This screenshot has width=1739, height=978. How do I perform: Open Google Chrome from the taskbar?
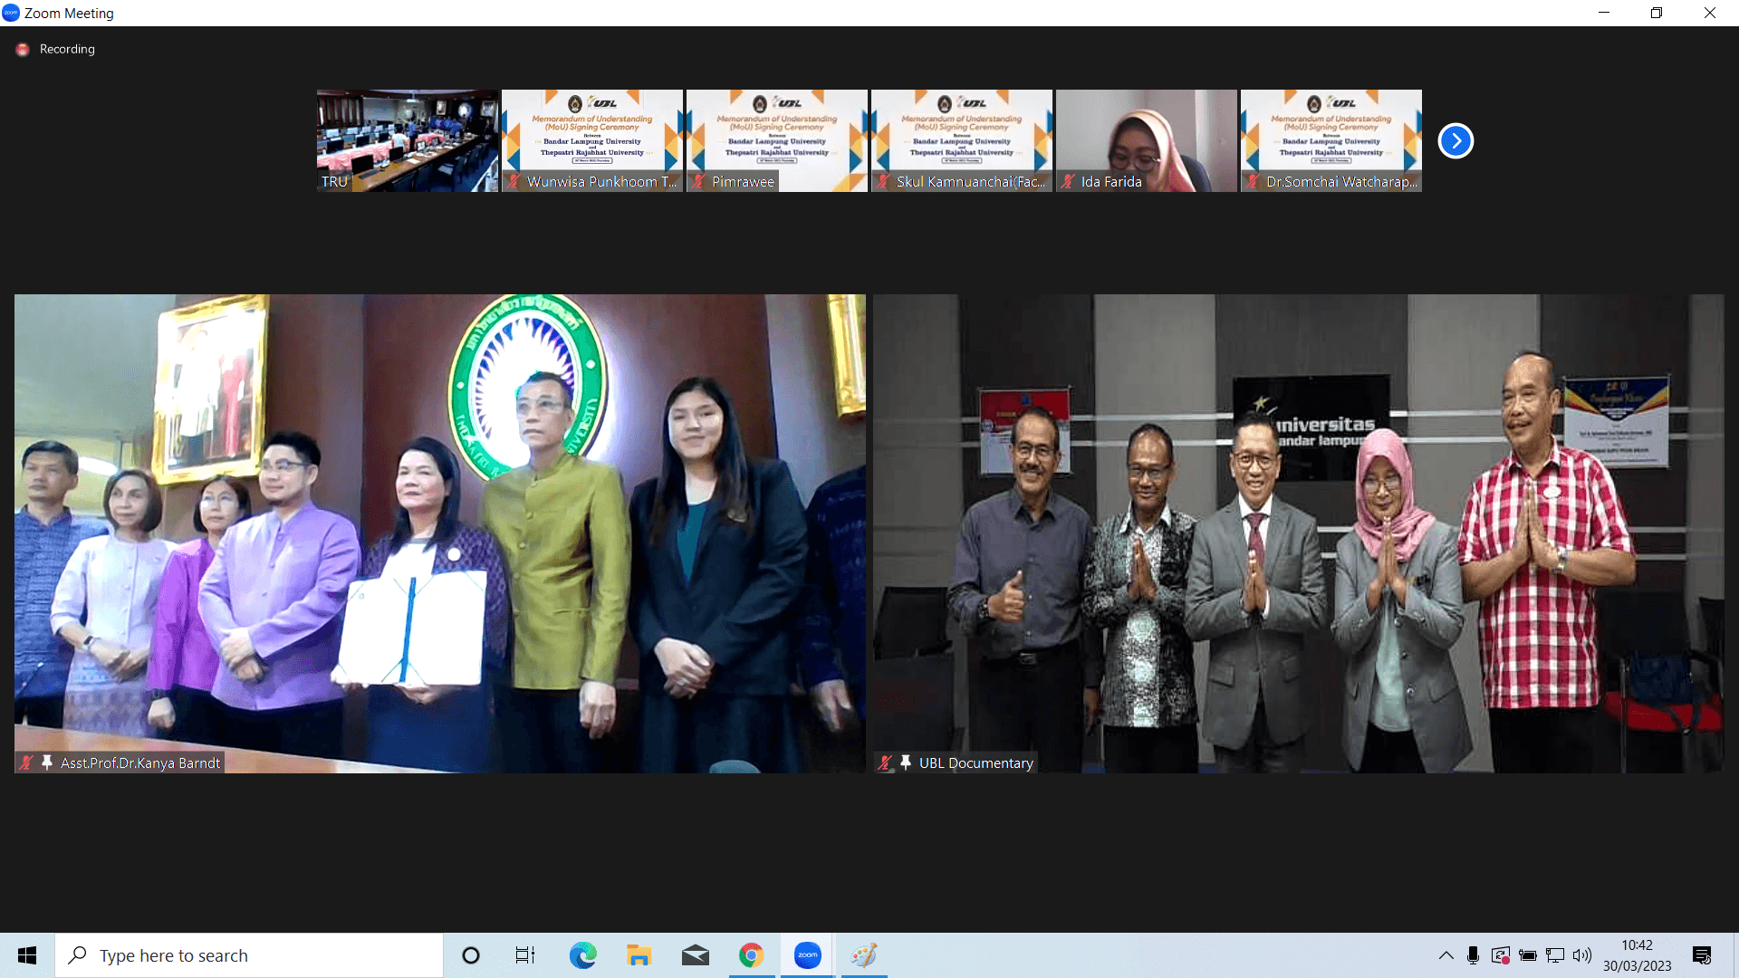tap(751, 955)
